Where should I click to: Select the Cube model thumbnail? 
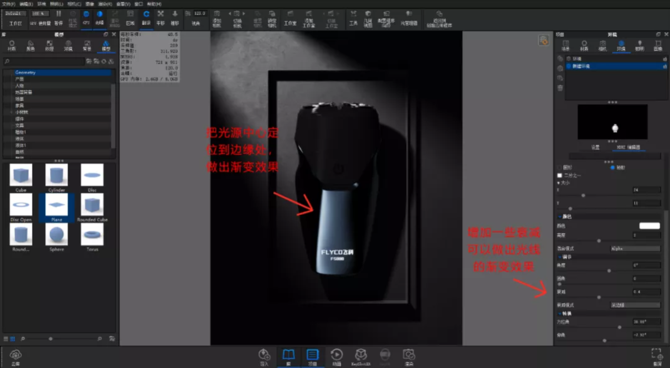21,175
